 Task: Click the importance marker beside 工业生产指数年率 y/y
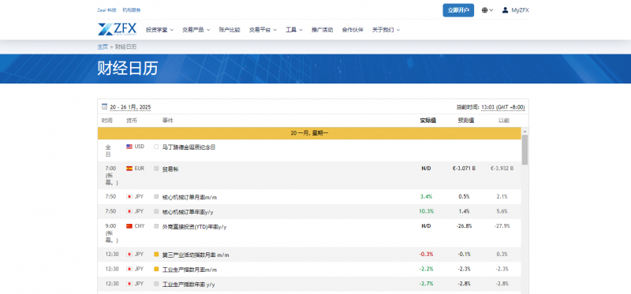156,284
